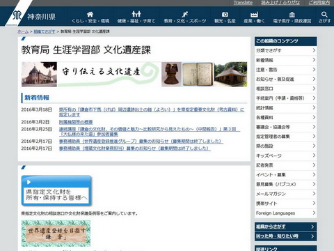Screen dimensions: 334x251
Task: Open the factory icon for 産業・働く
Action: (254, 15)
